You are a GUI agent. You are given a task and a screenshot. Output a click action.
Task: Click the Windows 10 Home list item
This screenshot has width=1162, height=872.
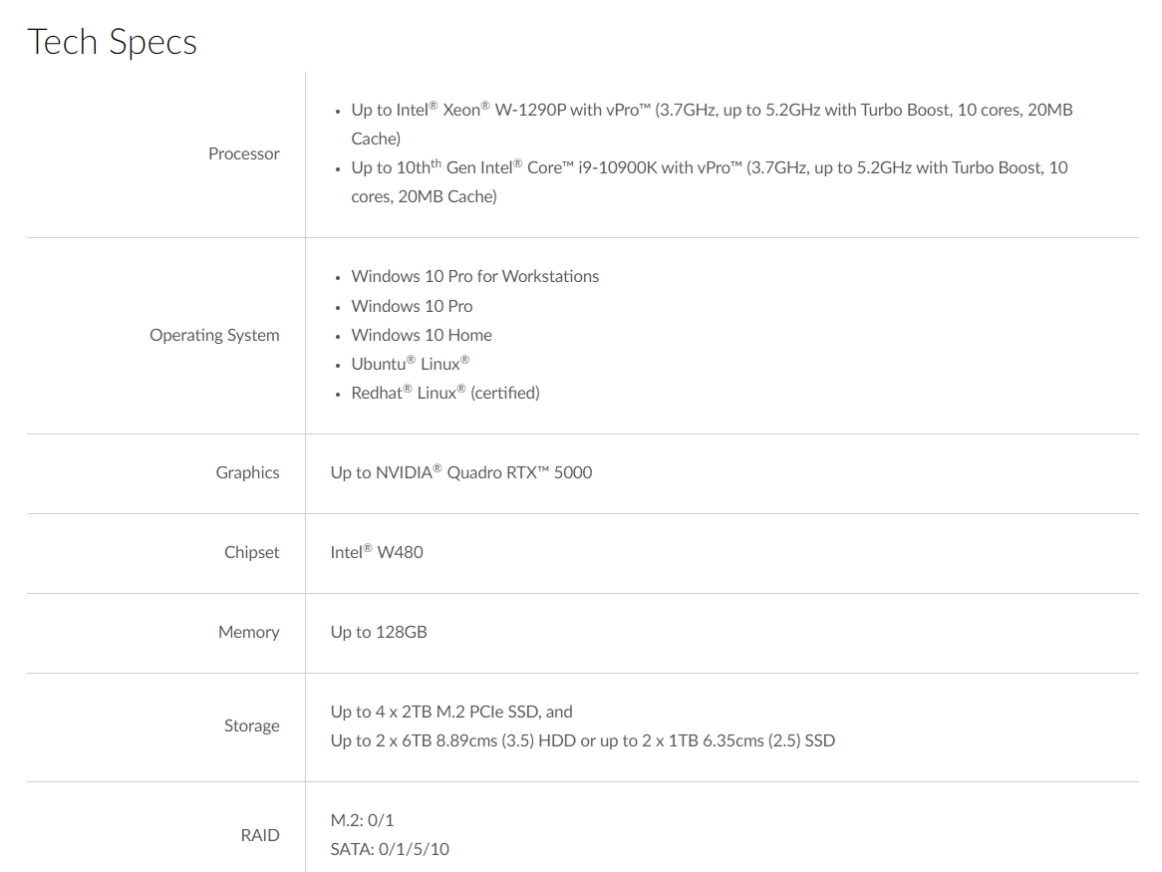(x=422, y=335)
